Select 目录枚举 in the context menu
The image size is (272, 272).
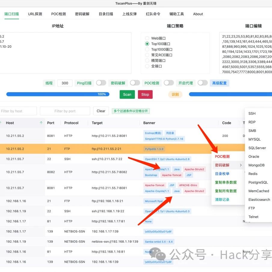click(x=222, y=174)
